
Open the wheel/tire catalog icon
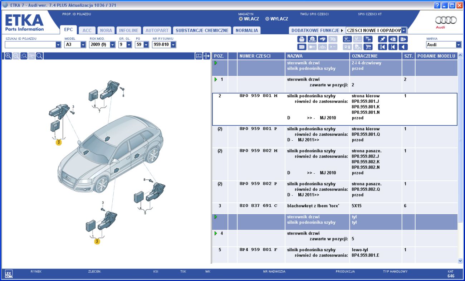[x=312, y=39]
